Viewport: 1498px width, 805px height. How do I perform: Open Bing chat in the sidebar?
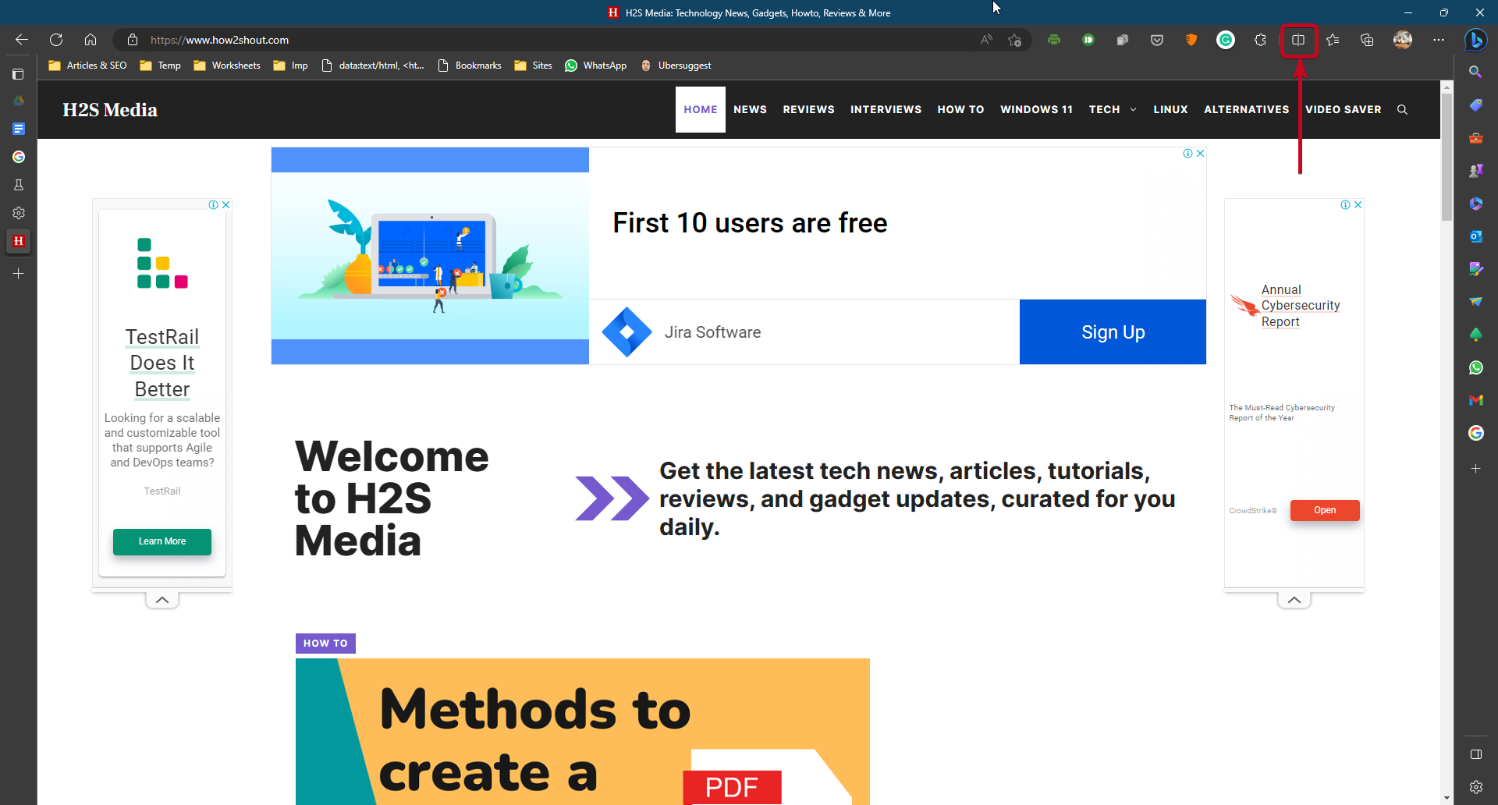[1475, 40]
